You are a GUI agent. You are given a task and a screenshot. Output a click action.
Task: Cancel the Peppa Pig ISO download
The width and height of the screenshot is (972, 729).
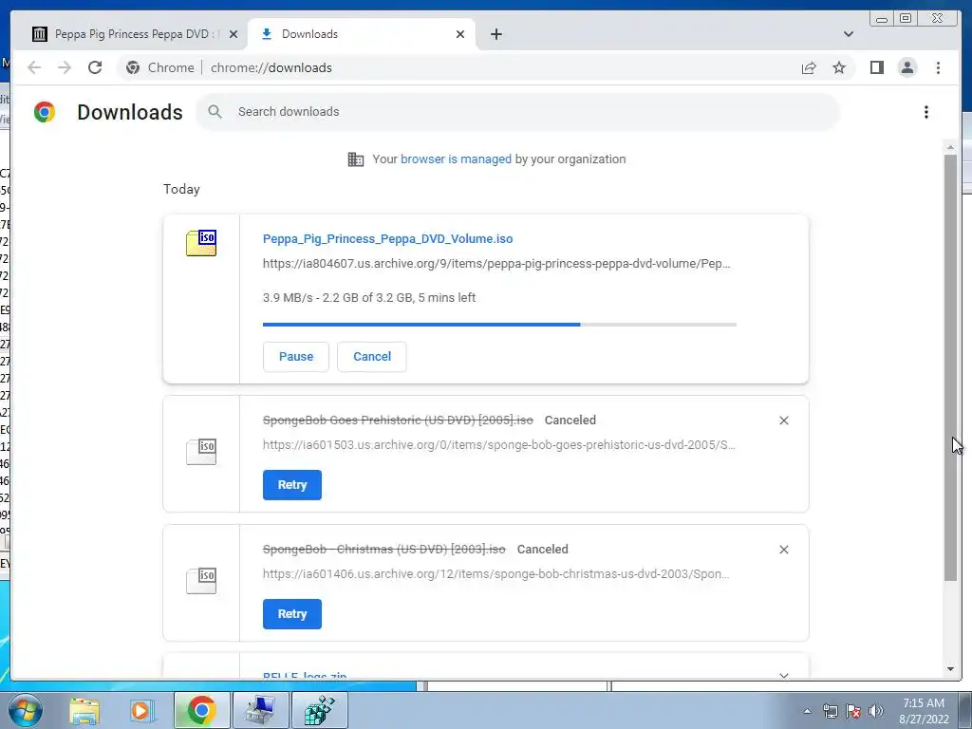coord(372,357)
